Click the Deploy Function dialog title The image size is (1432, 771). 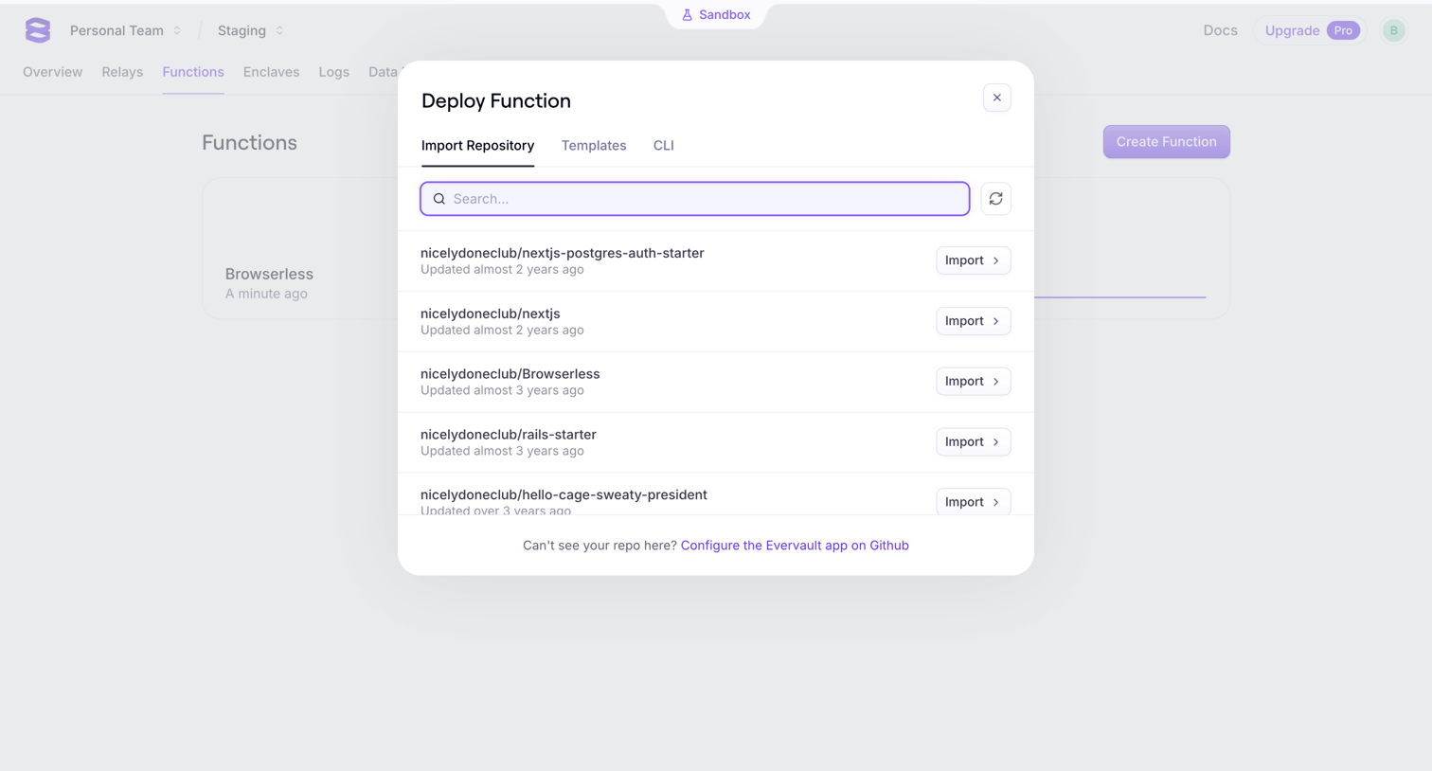pos(495,100)
